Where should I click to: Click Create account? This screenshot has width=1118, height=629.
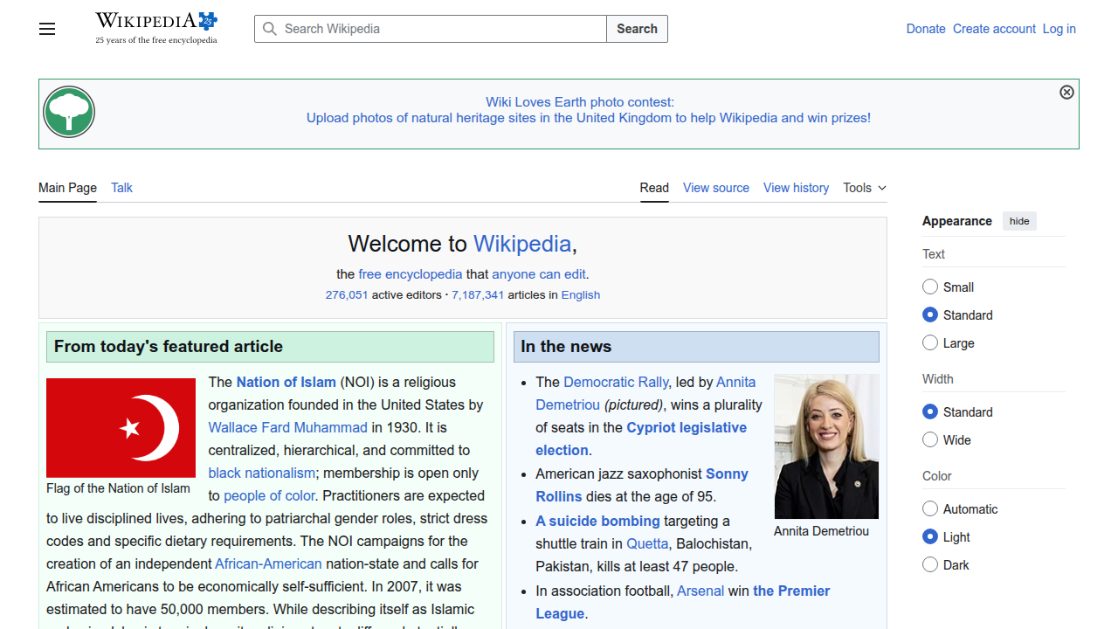tap(994, 29)
